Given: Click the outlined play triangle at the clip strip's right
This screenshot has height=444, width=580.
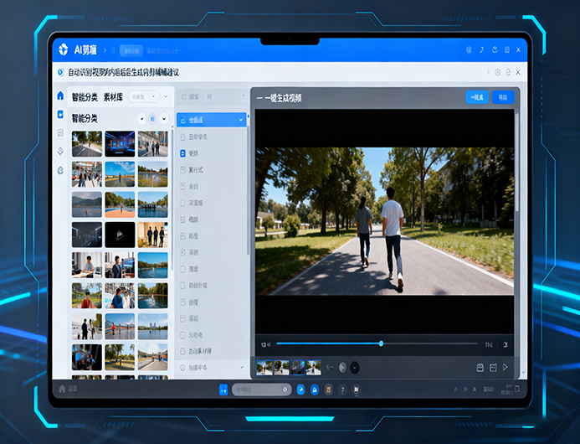Looking at the screenshot, I should (x=506, y=367).
